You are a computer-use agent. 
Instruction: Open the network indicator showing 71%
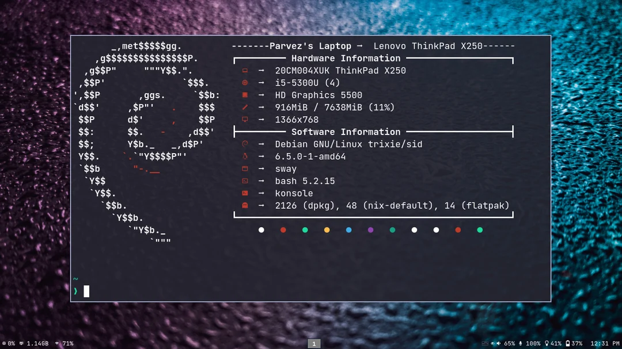click(57, 343)
